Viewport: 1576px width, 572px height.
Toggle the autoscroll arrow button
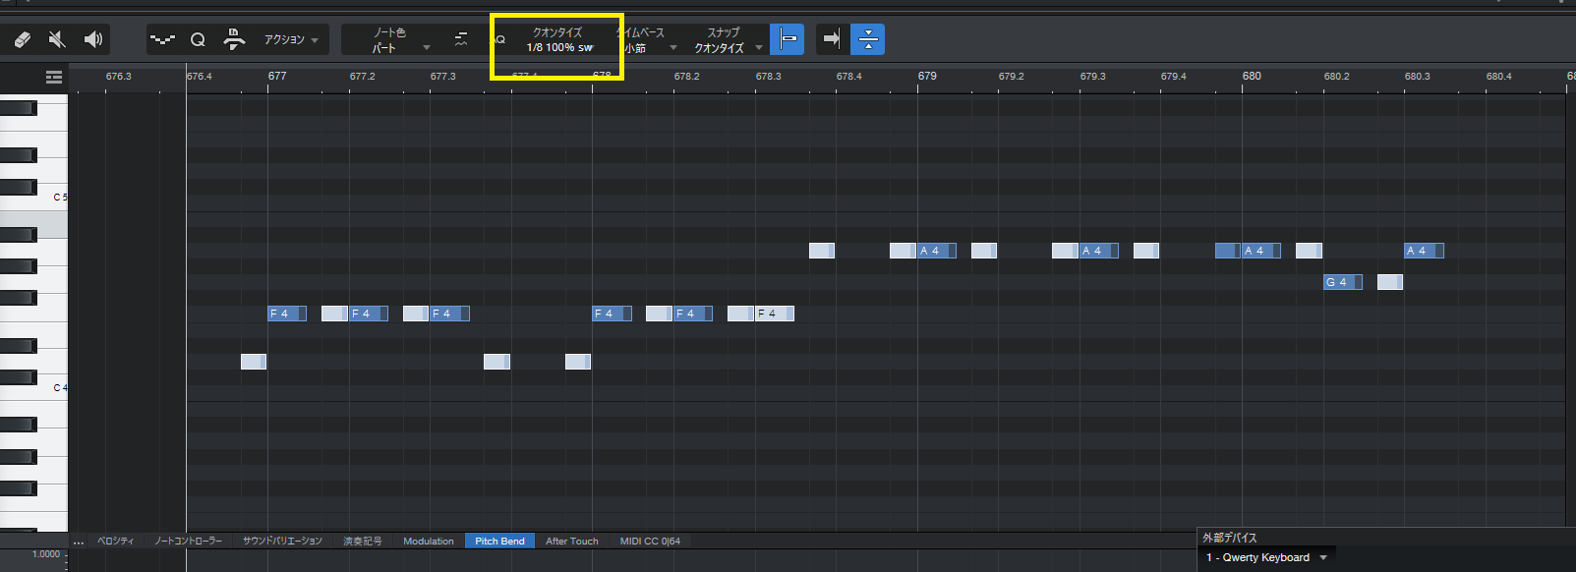coord(832,39)
